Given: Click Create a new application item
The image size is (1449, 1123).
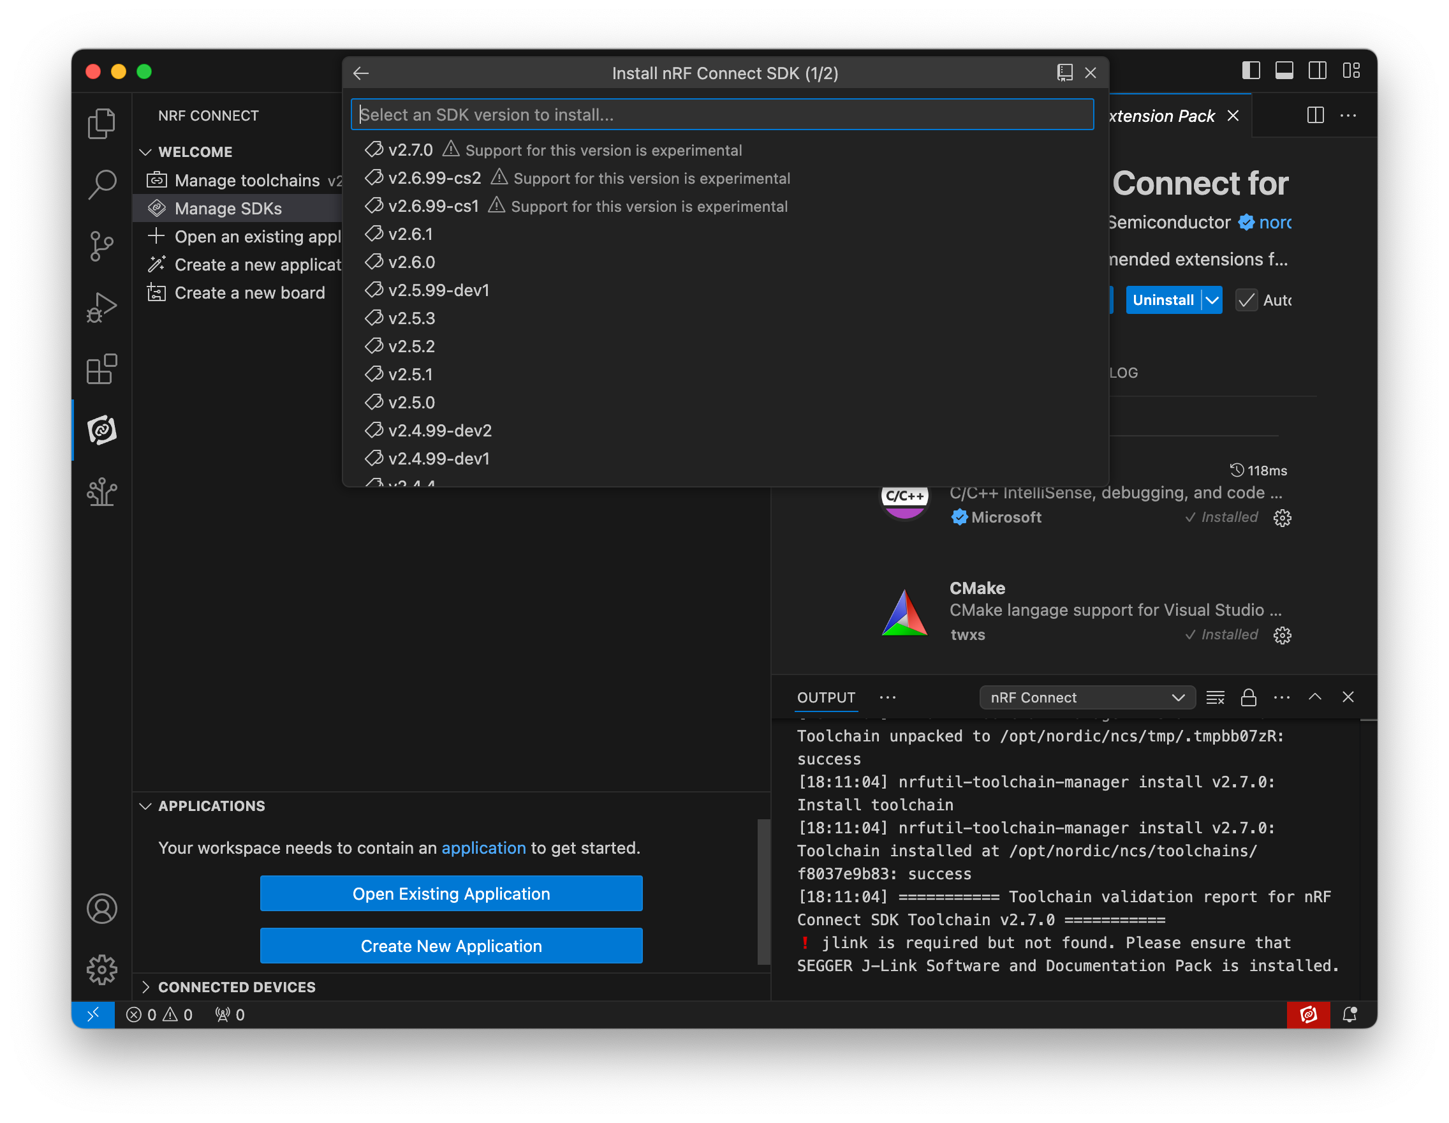Looking at the screenshot, I should [x=237, y=265].
